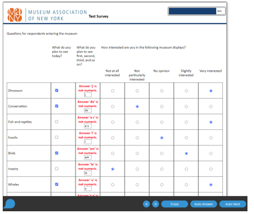Screen dimensions: 254x214
Task: Click the Auto Answer button
Action: click(x=203, y=204)
